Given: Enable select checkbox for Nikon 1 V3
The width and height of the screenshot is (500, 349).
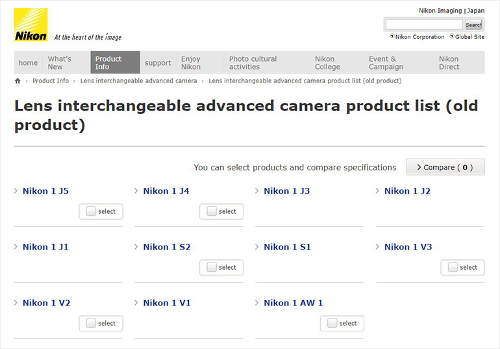Looking at the screenshot, I should click(453, 267).
